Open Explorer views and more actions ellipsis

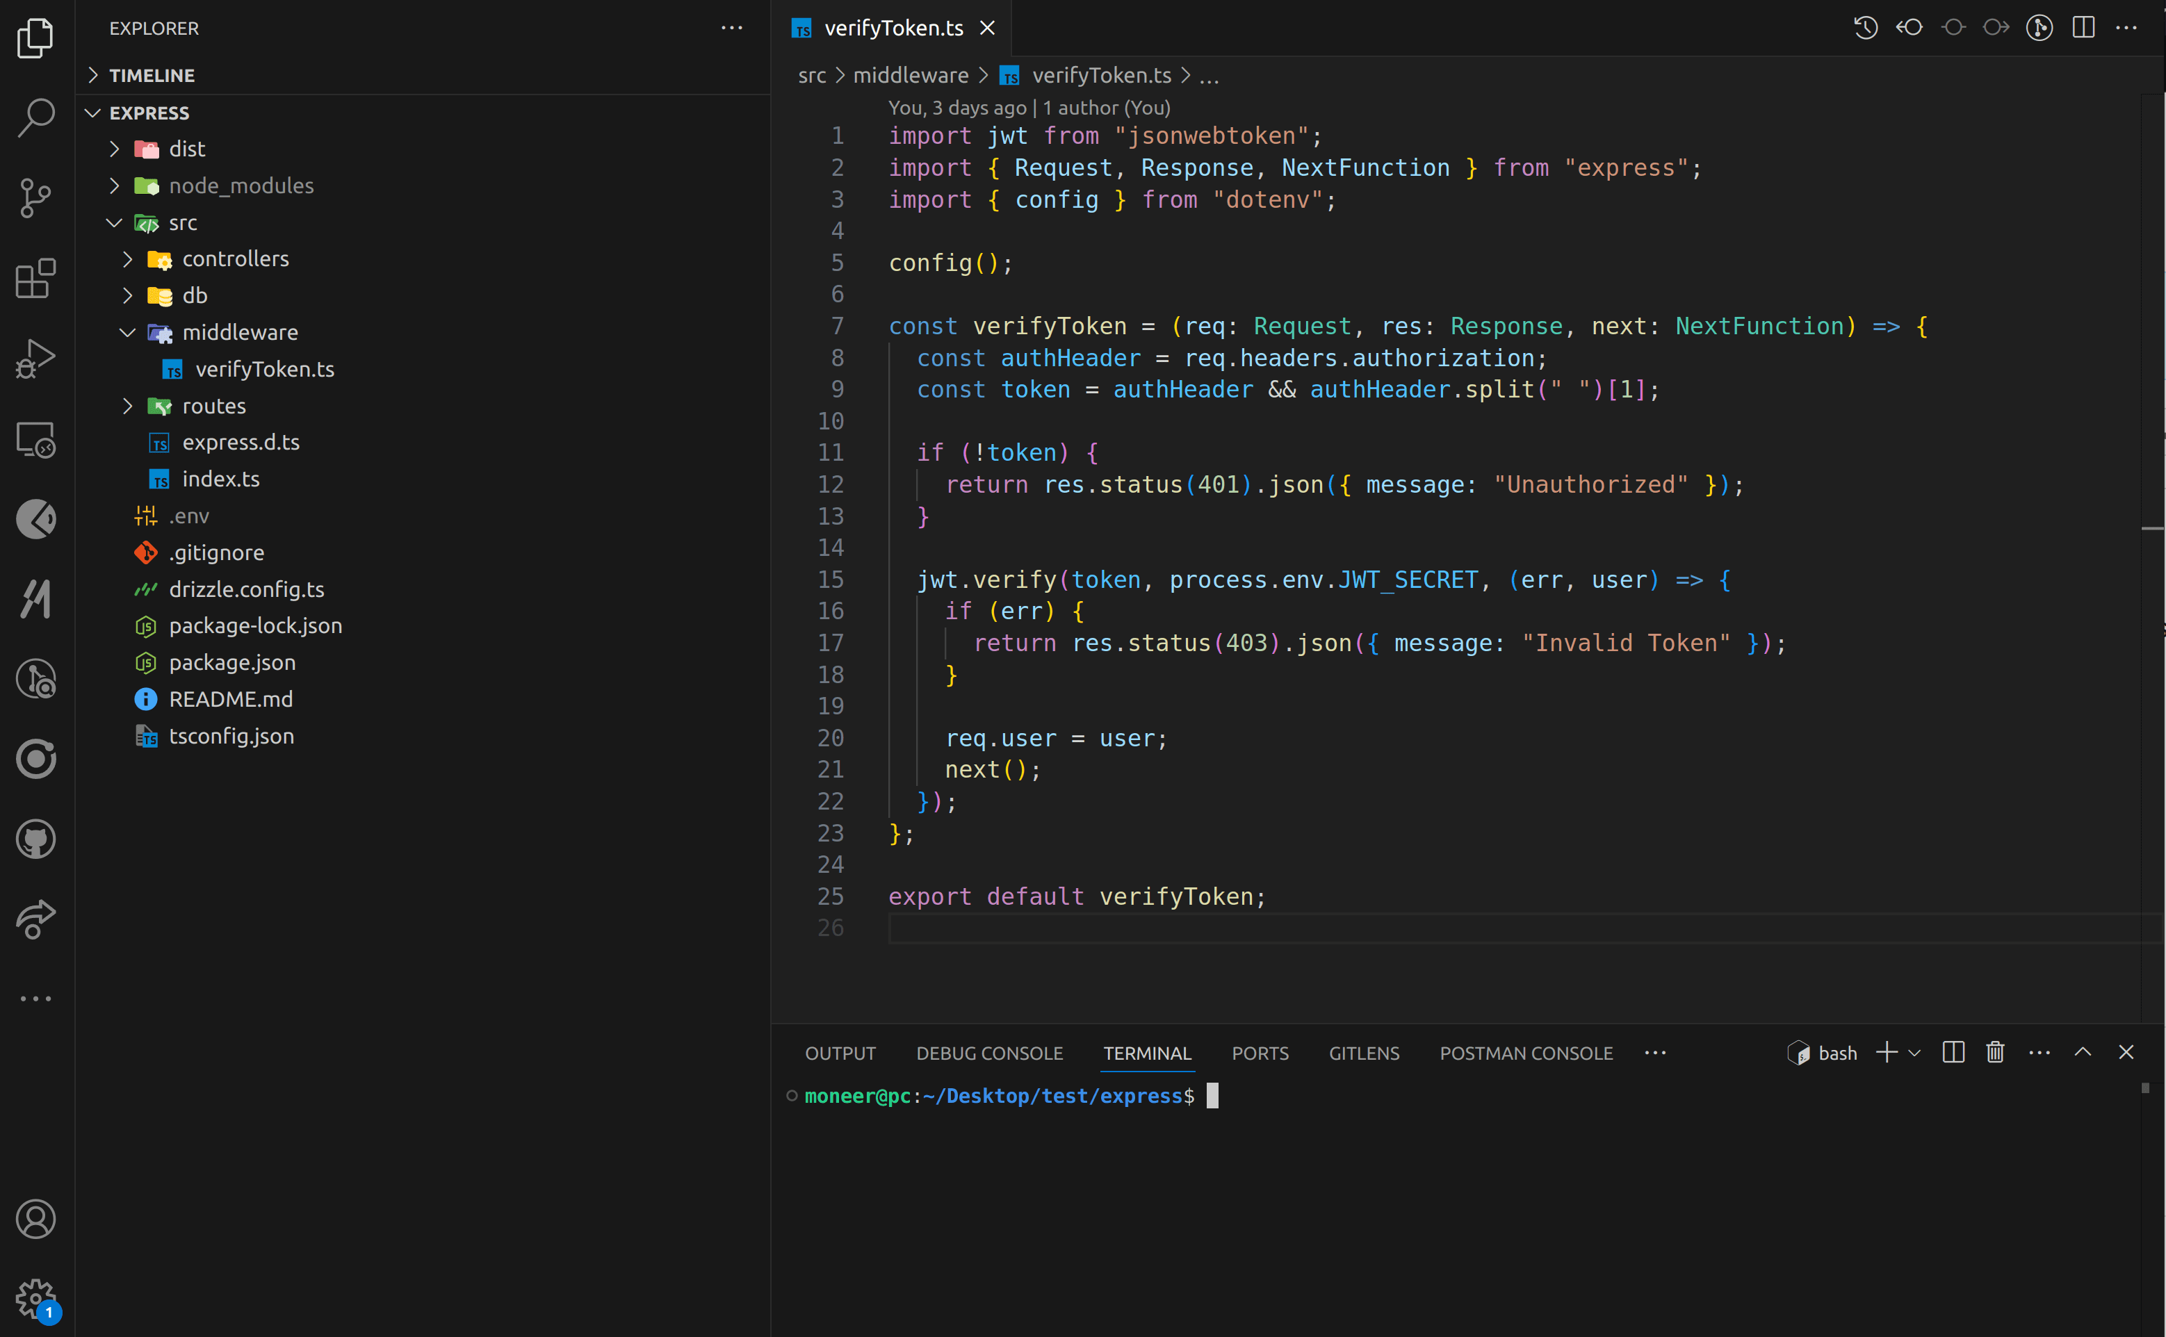731,28
